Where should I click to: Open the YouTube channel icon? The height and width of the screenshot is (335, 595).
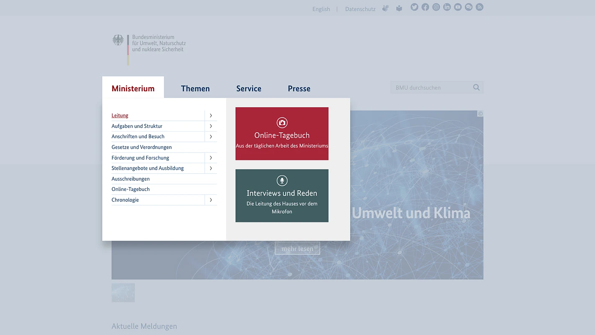pos(458,7)
